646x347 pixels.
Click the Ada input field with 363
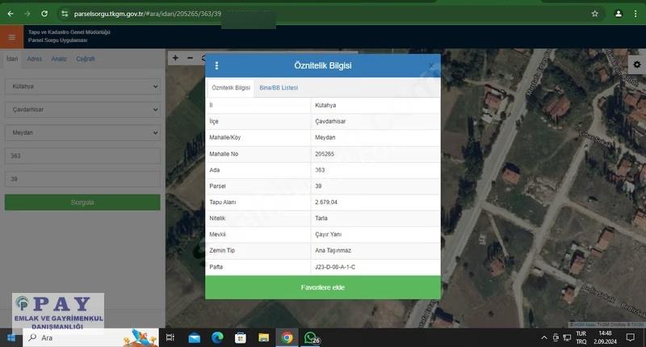pyautogui.click(x=82, y=156)
